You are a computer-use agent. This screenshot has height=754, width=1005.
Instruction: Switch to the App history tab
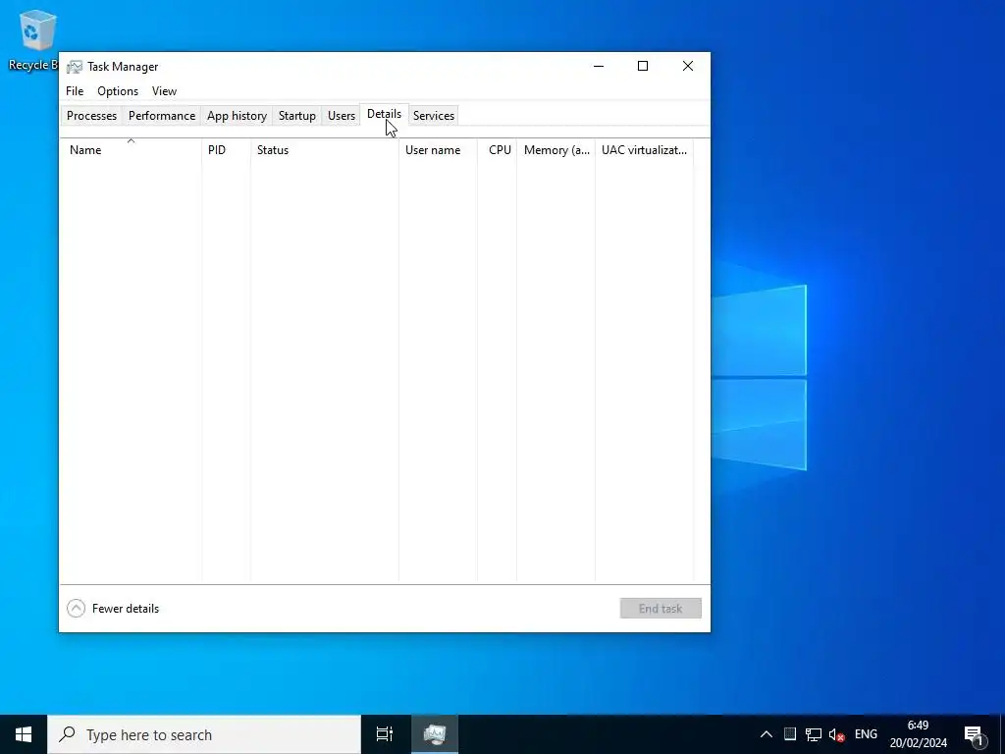click(x=237, y=116)
